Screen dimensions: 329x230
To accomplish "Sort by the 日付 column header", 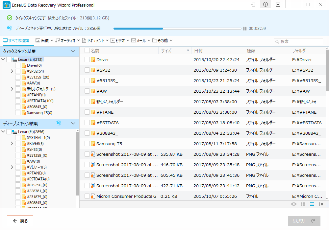I will point(217,51).
